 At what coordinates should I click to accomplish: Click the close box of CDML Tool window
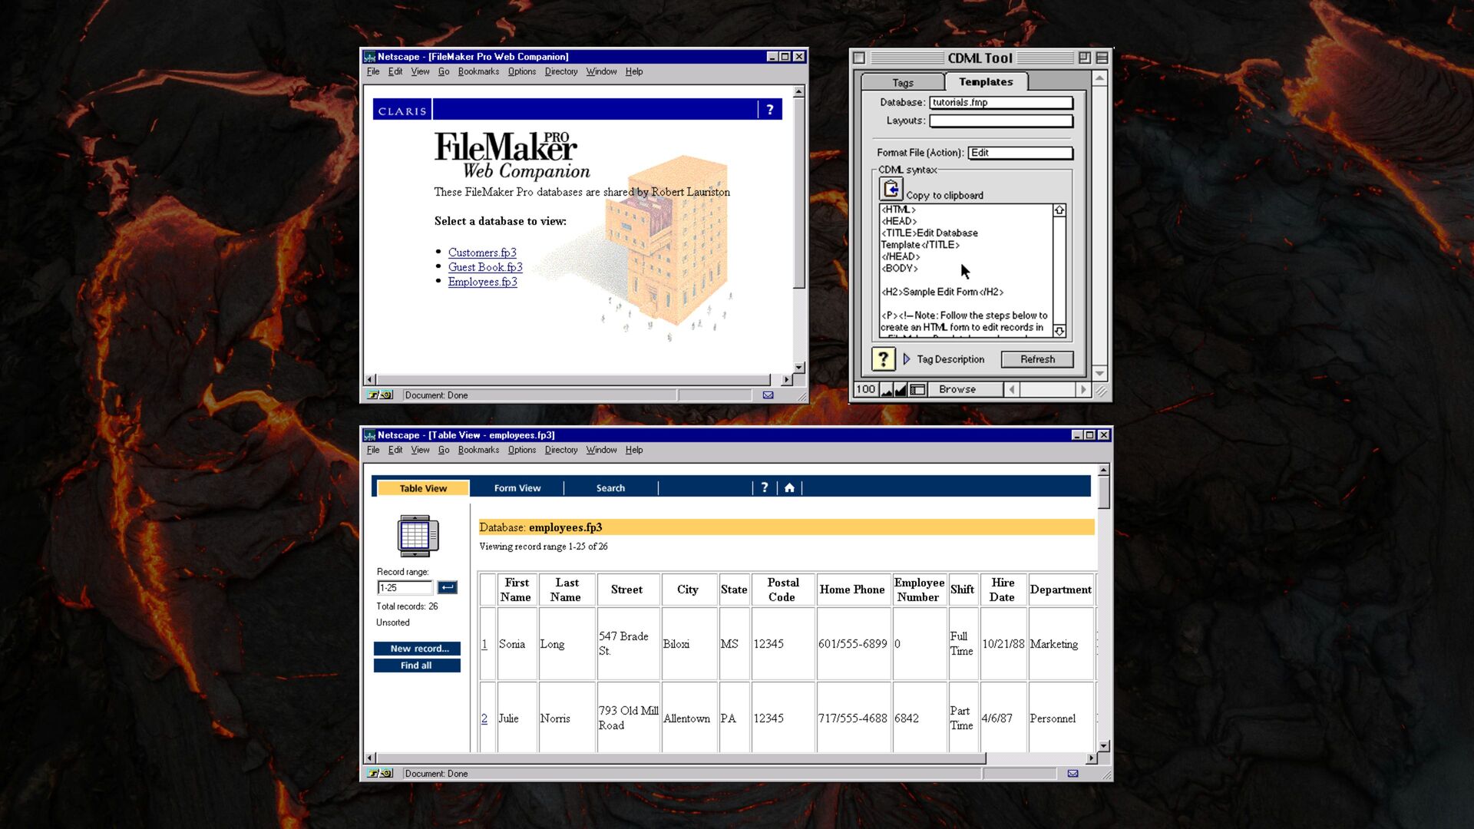[x=859, y=58]
